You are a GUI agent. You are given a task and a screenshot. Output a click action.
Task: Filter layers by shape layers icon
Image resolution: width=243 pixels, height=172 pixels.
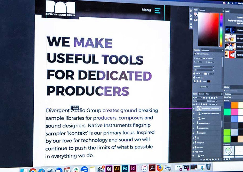tap(212, 98)
